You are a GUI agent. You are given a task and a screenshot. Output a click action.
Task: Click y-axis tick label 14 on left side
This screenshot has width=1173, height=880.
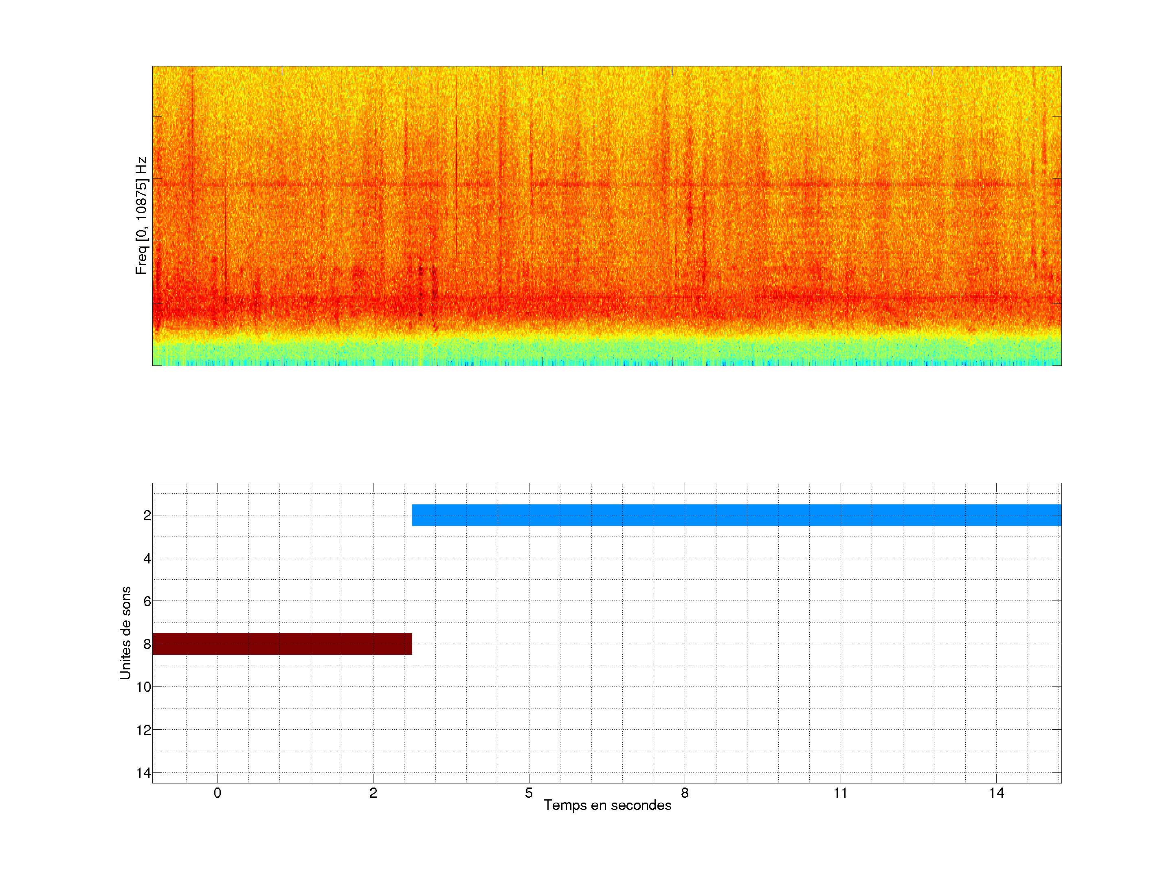coord(144,773)
